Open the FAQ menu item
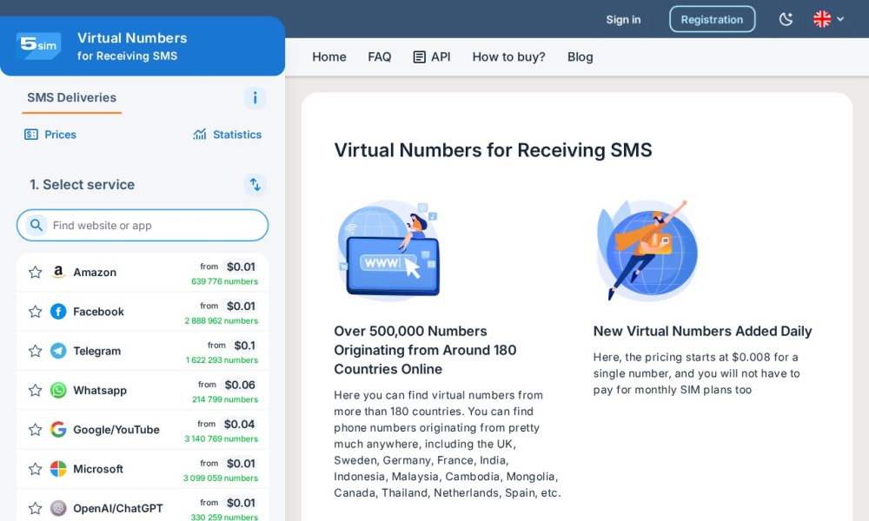Viewport: 869px width, 521px height. tap(379, 57)
